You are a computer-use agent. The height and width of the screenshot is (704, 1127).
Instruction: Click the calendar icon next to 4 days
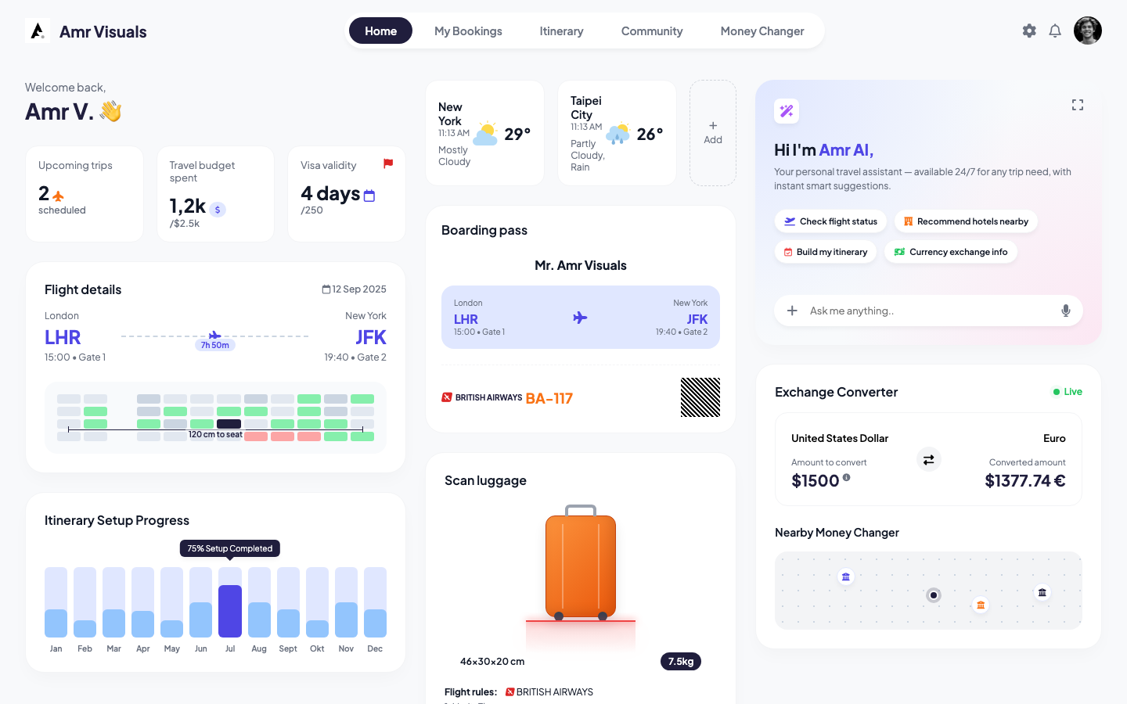[369, 196]
